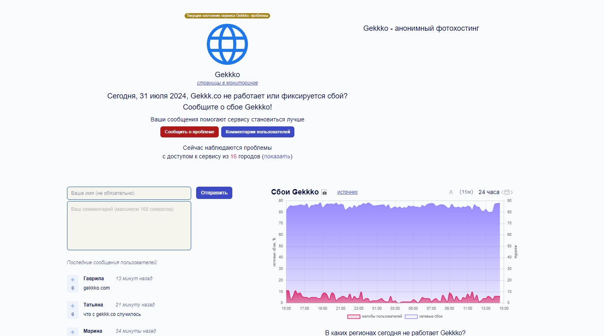Switch chart interval to 15м

click(x=466, y=192)
